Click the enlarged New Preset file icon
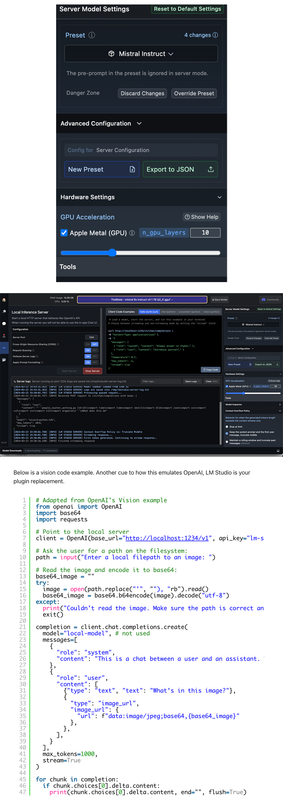283x802 pixels. coord(132,169)
